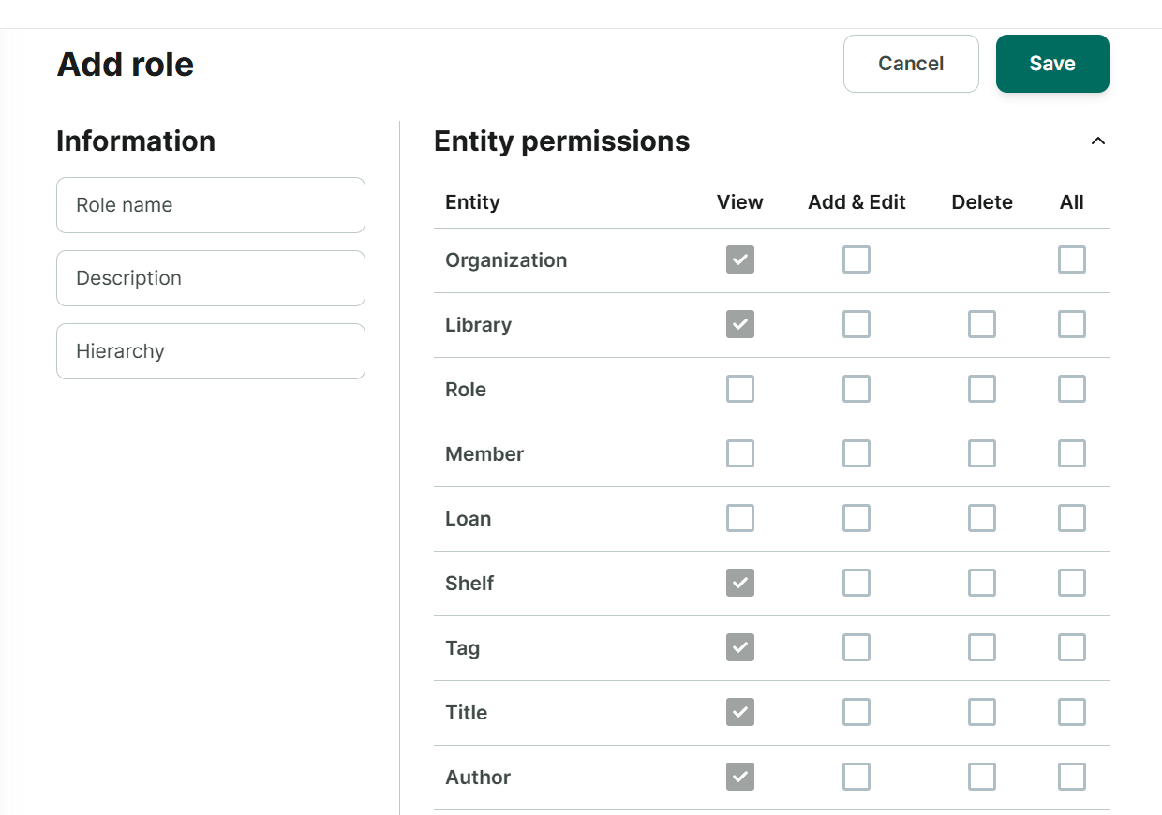The height and width of the screenshot is (815, 1162).
Task: Uncheck View permission for Title
Action: tap(740, 712)
